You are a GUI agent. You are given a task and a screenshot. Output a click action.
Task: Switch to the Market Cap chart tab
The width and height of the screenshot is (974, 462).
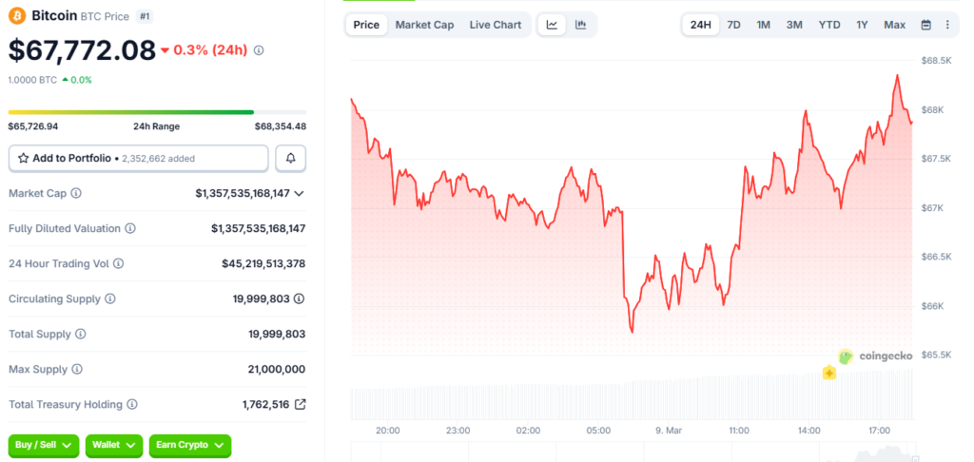pos(424,25)
